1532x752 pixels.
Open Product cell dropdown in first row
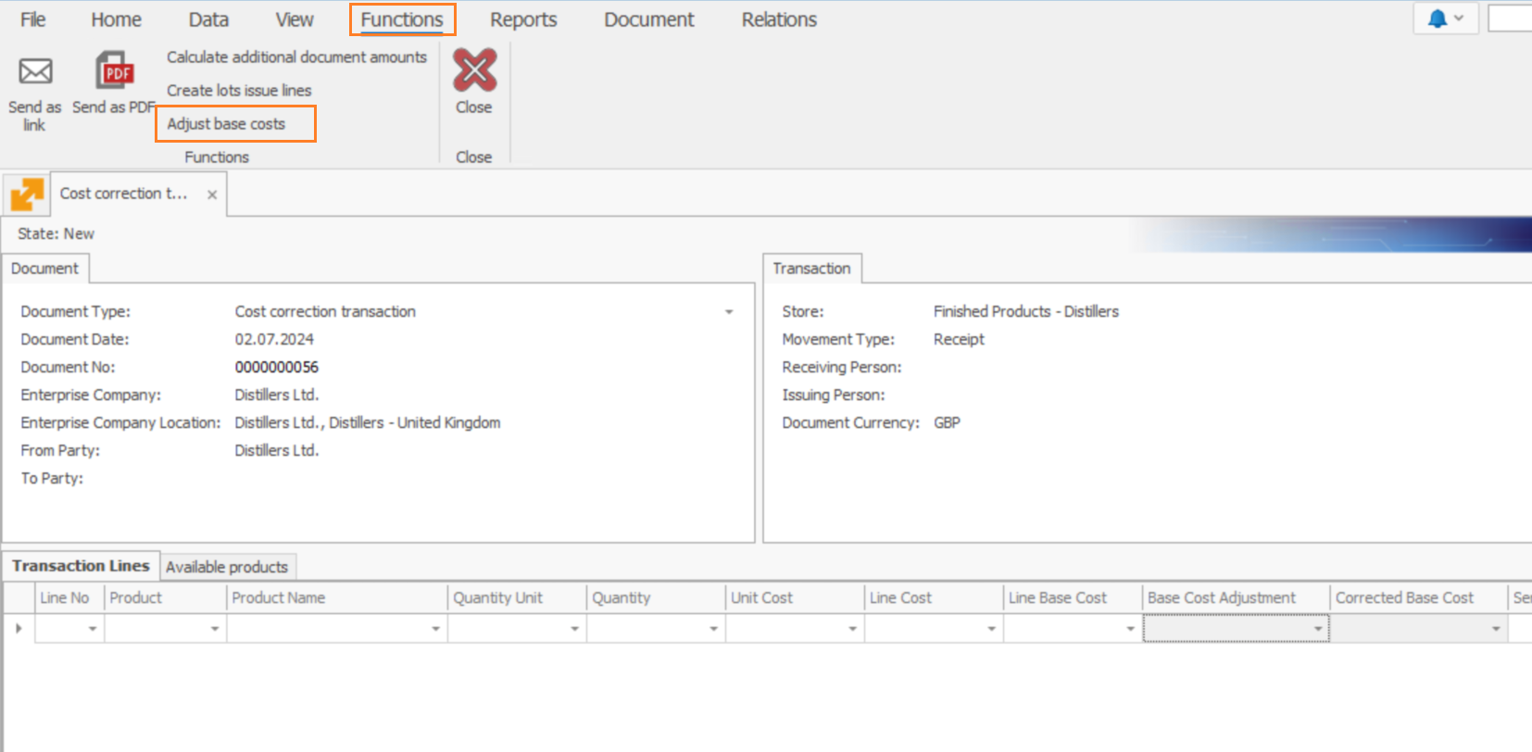tap(215, 629)
